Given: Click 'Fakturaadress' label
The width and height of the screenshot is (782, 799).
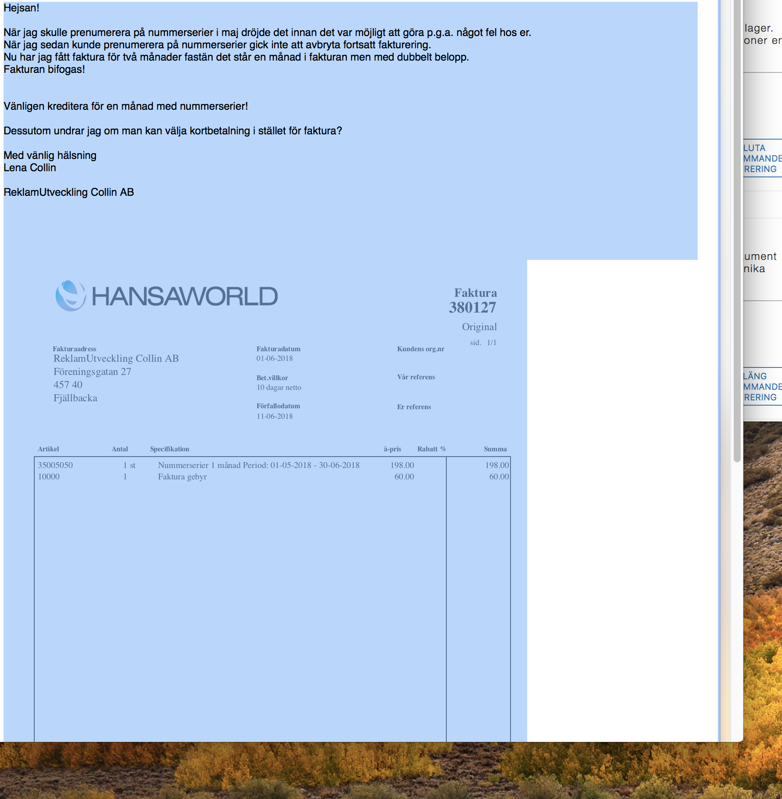Looking at the screenshot, I should (74, 349).
